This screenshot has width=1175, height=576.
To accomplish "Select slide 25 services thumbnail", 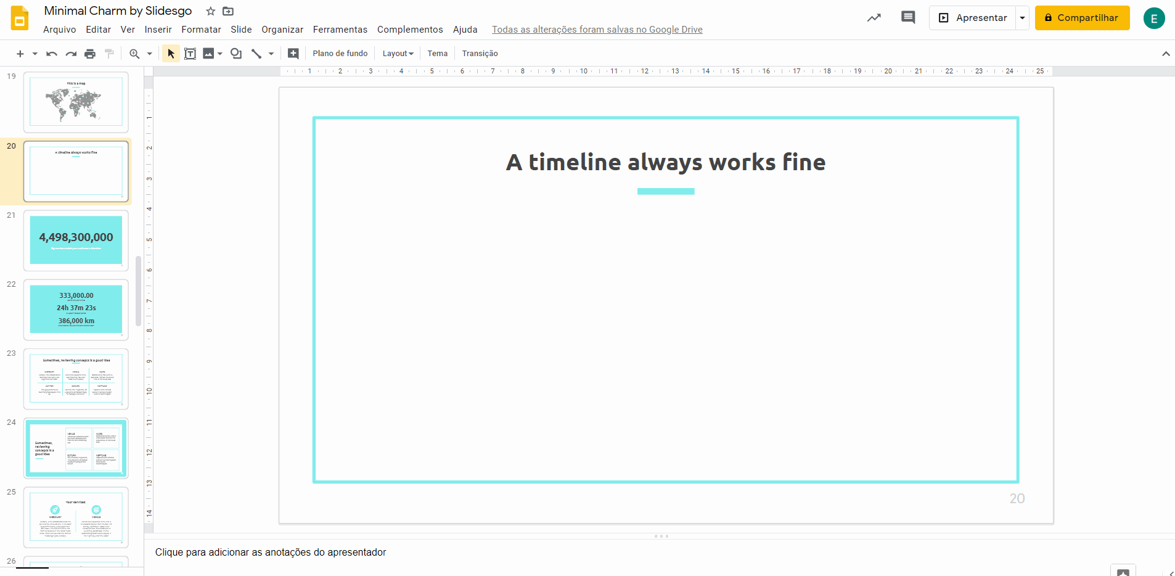I will click(x=76, y=517).
